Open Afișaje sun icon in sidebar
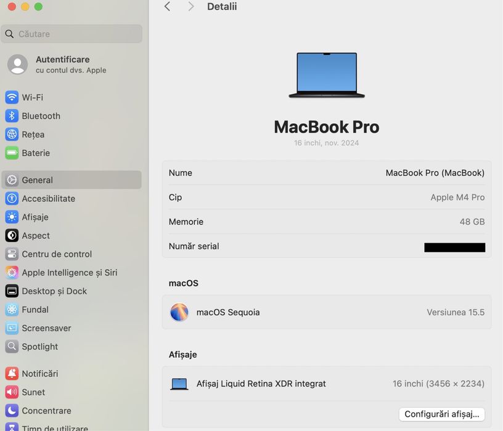Image resolution: width=503 pixels, height=431 pixels. [x=12, y=217]
